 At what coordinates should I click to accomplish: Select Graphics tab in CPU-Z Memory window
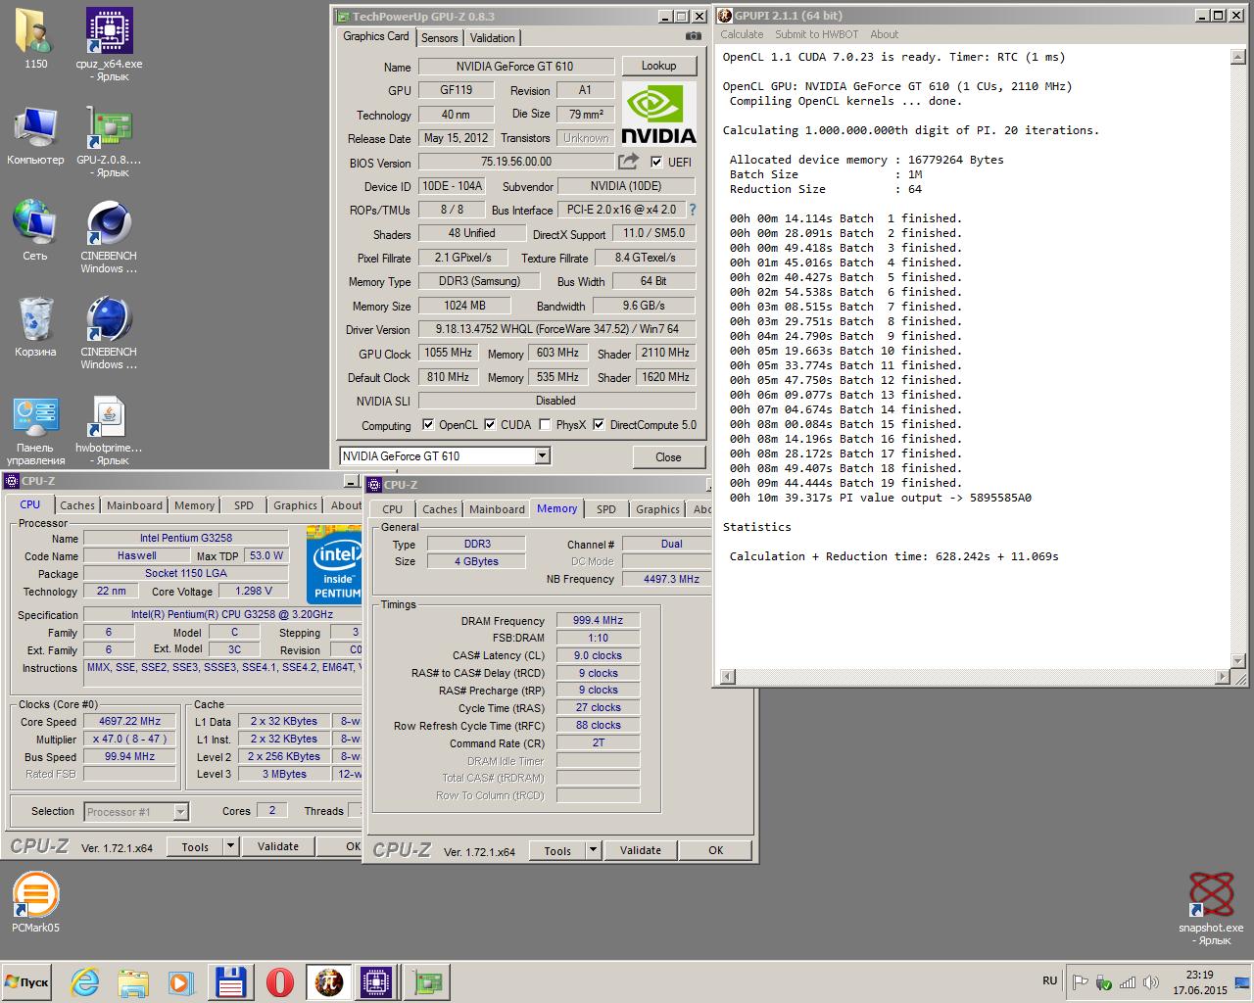[657, 509]
